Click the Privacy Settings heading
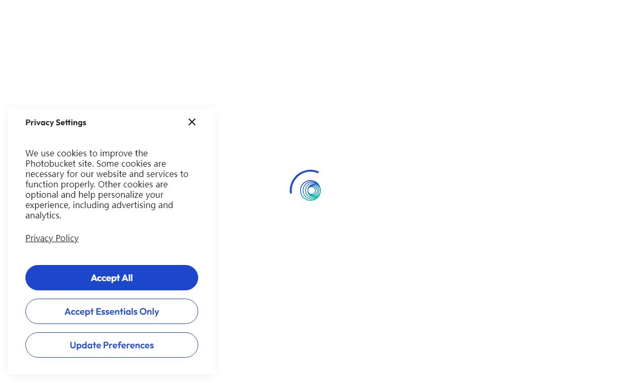Viewport: 621px width, 383px height. 56,123
